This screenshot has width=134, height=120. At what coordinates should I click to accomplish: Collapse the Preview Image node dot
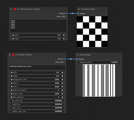(x=79, y=9)
